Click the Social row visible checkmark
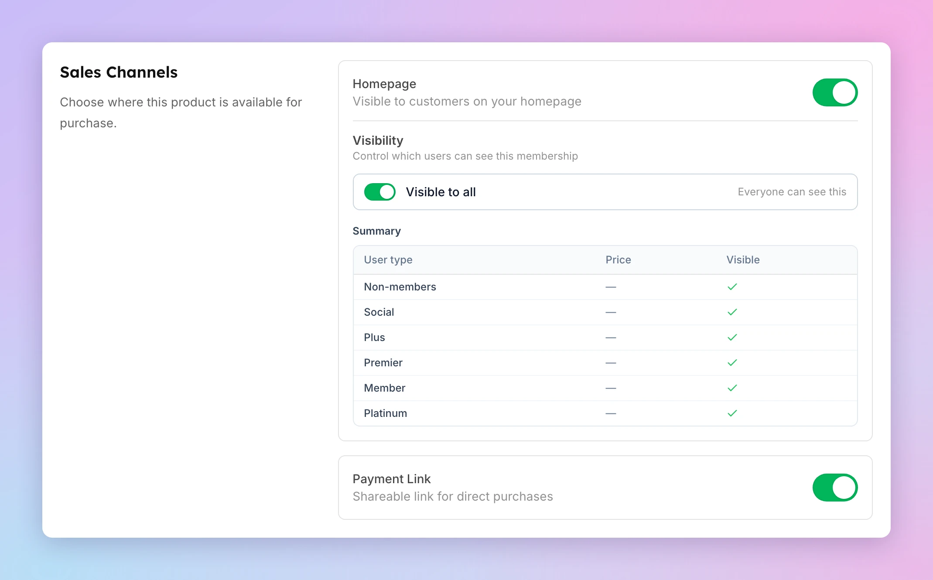933x580 pixels. tap(732, 312)
